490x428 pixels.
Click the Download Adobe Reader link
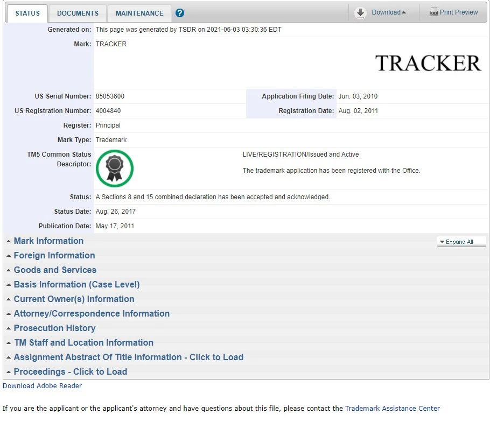pos(43,385)
